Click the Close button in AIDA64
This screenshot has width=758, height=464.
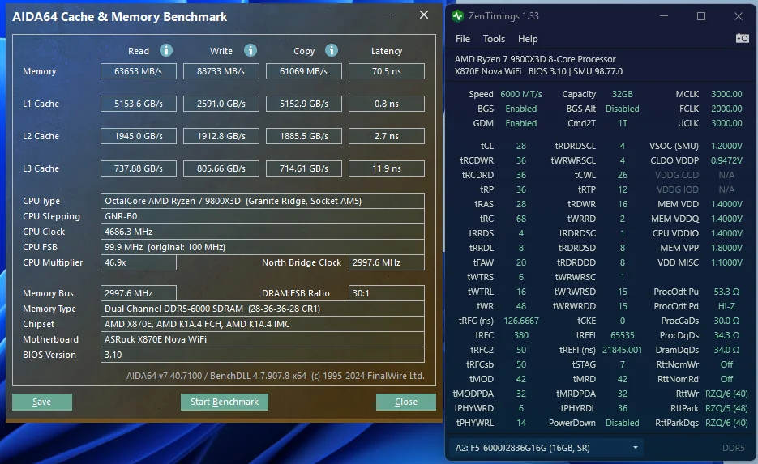[405, 402]
